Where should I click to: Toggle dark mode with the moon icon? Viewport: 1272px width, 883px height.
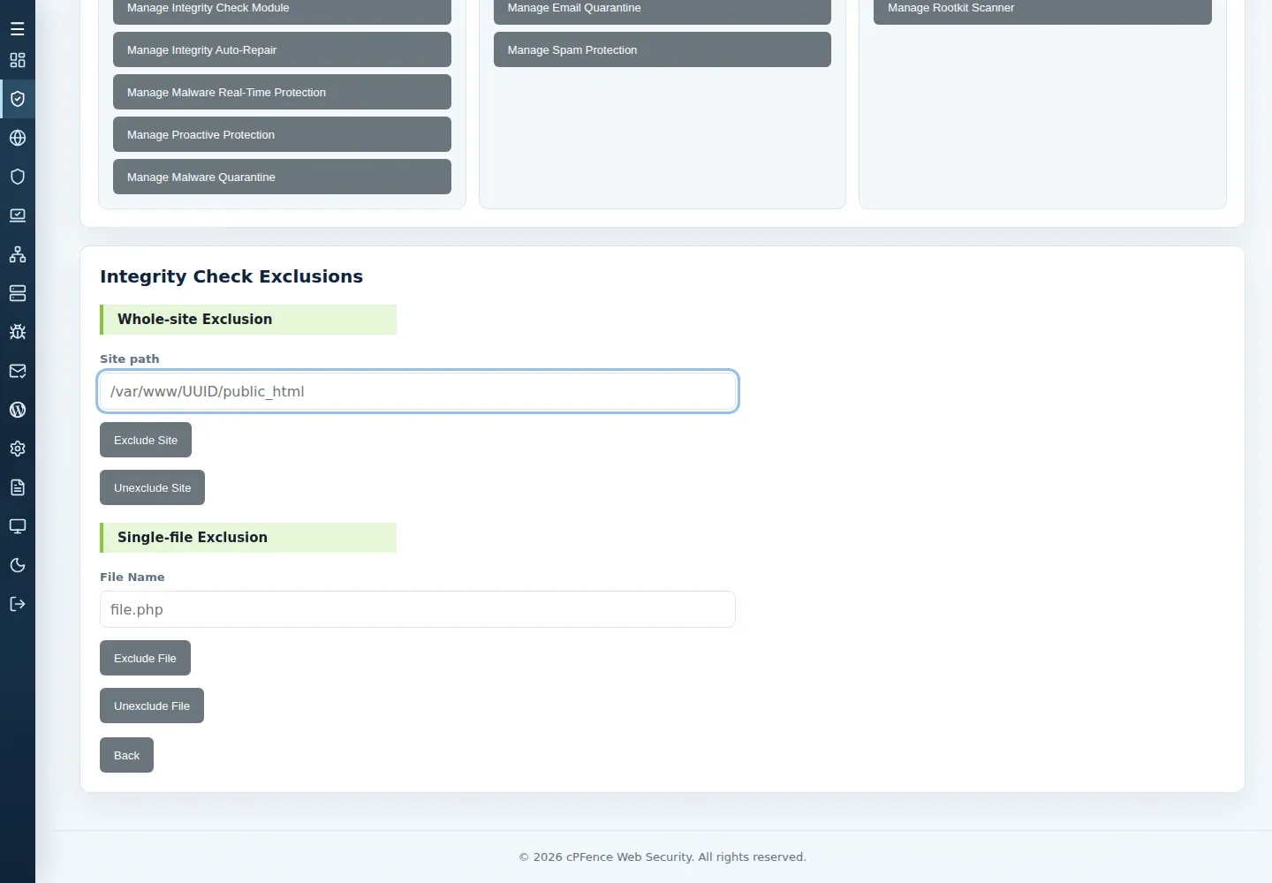[x=18, y=565]
